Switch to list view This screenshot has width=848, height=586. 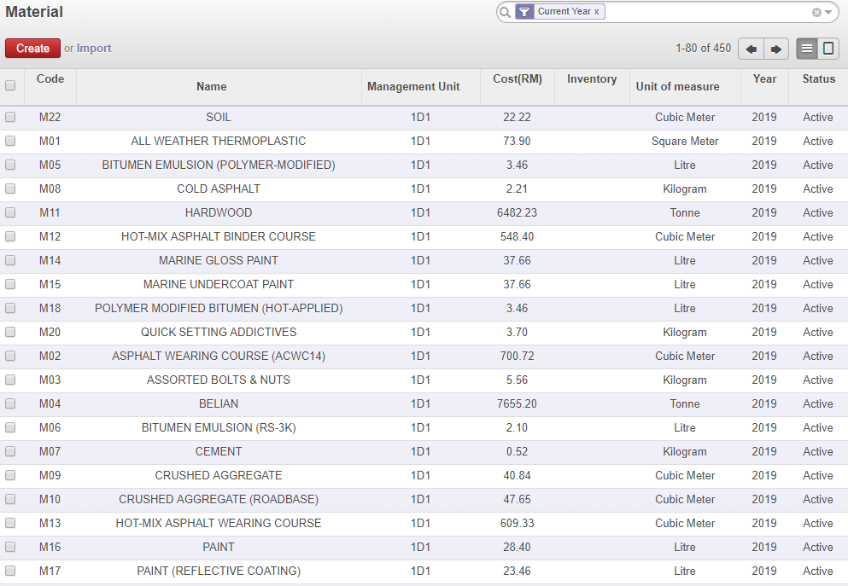tap(807, 49)
